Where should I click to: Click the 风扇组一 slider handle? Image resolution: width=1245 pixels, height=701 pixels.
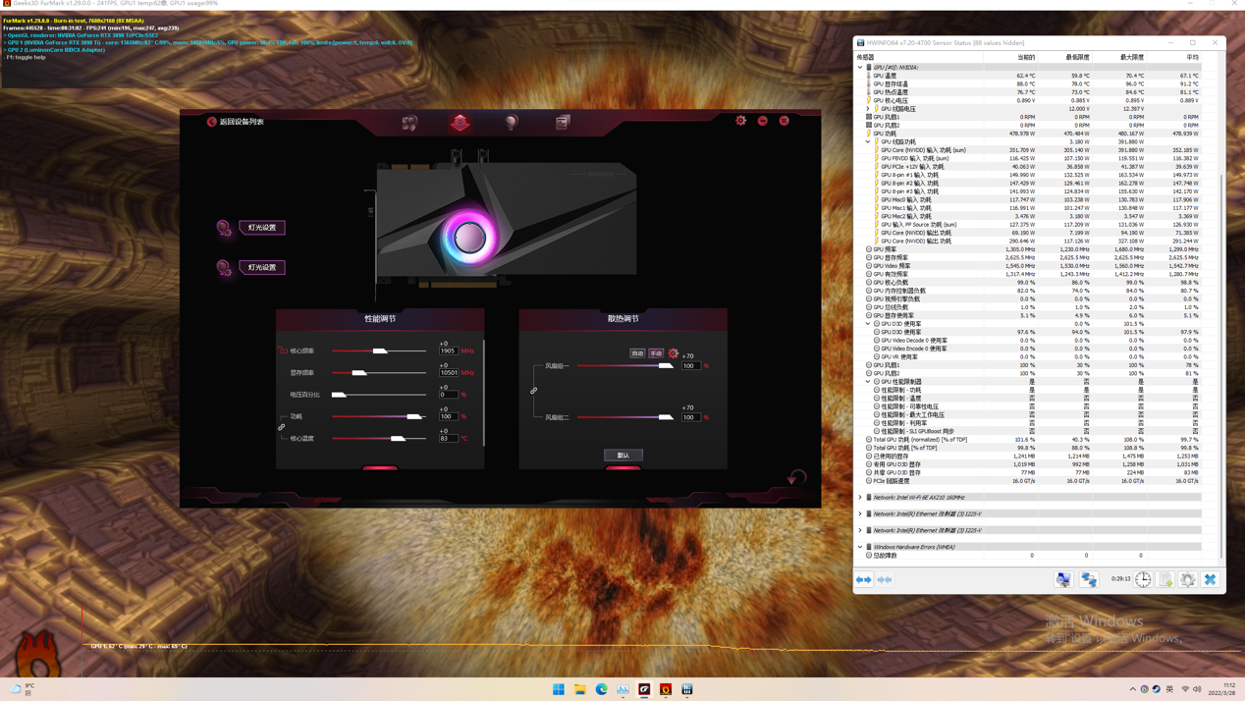tap(666, 365)
